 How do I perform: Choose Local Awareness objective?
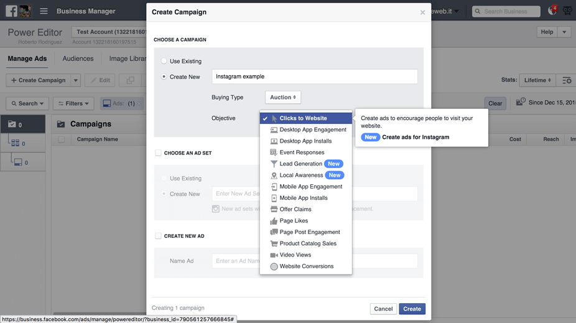tap(305, 176)
